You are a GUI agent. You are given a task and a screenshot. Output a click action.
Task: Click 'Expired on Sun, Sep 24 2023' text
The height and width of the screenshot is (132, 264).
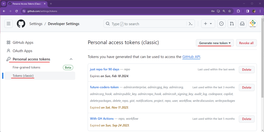pyautogui.click(x=110, y=126)
